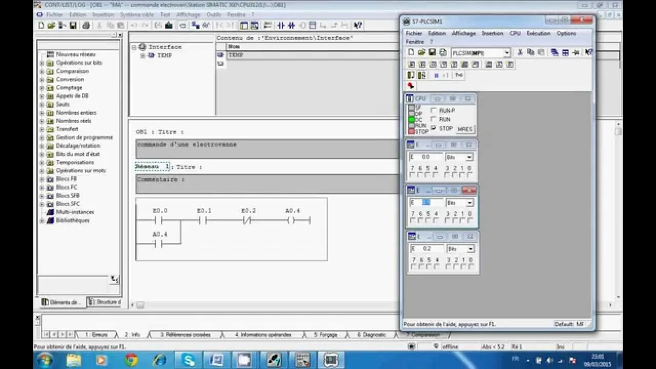Screen dimensions: 656x369
Task: Click the Open icon in PLCSIM toolbar
Action: click(x=421, y=52)
